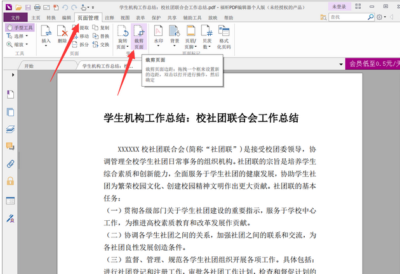Click the blue magnifier search icon
This screenshot has width=400, height=274.
pos(371,17)
